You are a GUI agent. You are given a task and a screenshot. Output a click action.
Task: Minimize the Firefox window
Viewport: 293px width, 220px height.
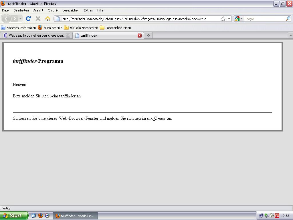(276, 3)
